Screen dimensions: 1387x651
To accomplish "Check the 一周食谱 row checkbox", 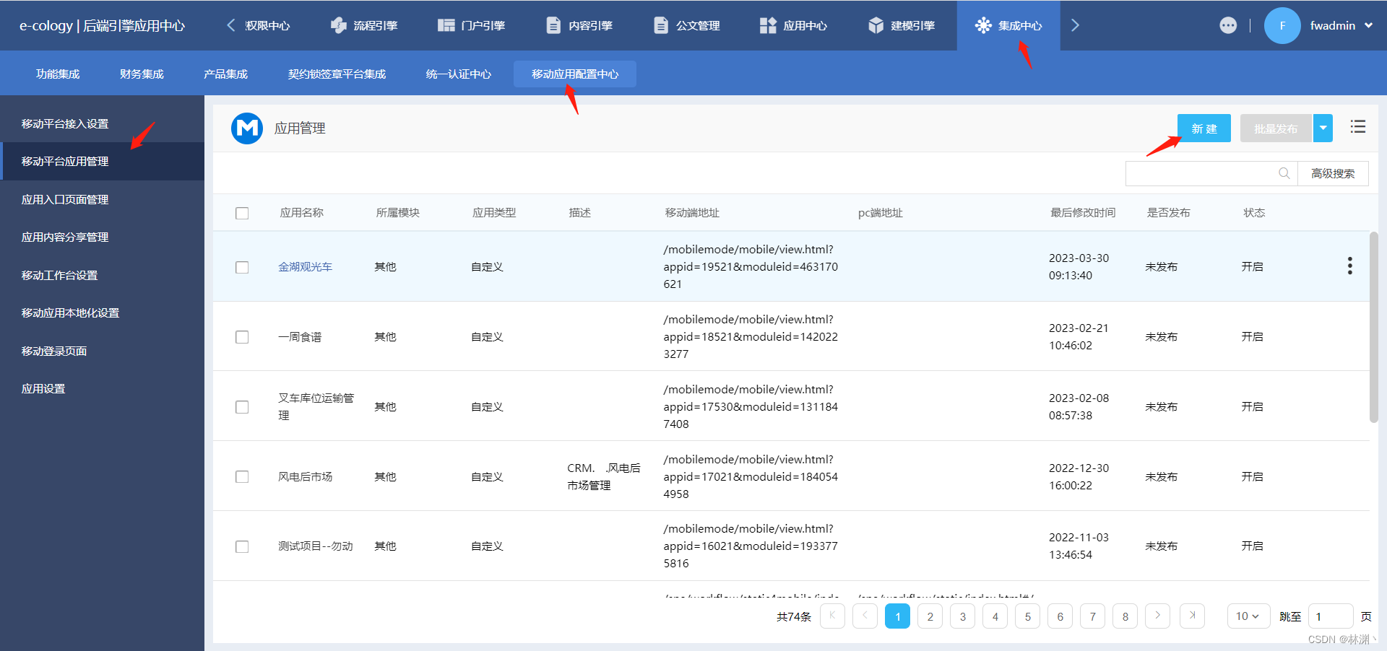I will (242, 337).
